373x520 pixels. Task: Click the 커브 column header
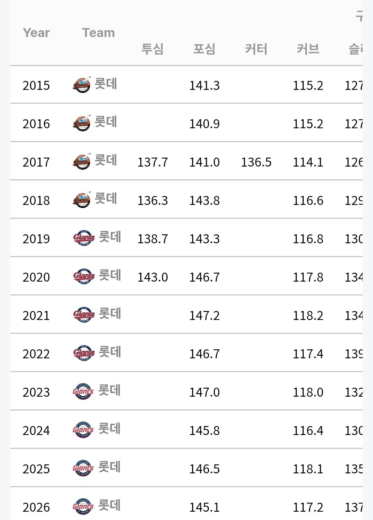point(308,49)
